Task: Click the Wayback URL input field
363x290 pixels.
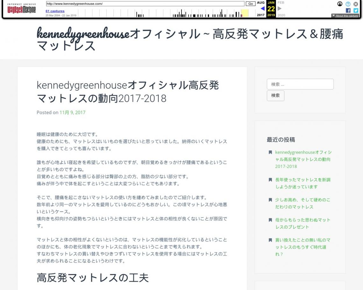Action: click(x=145, y=4)
